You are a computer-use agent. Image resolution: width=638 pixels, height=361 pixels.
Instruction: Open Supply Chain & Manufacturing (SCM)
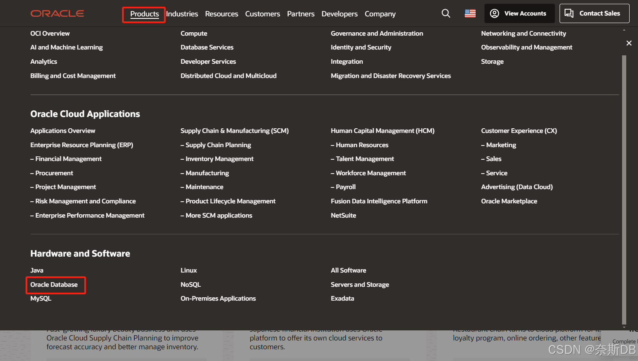tap(234, 131)
